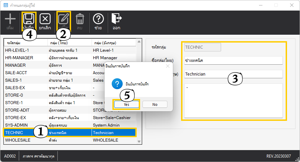Viewport: 300px width, 162px height.
Task: Click the Add (เพิ่ม) plus icon
Action: 10,19
